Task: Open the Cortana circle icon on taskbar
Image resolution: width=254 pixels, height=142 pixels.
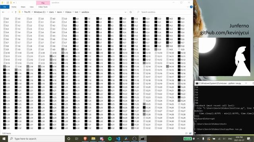Action: (x=69, y=138)
